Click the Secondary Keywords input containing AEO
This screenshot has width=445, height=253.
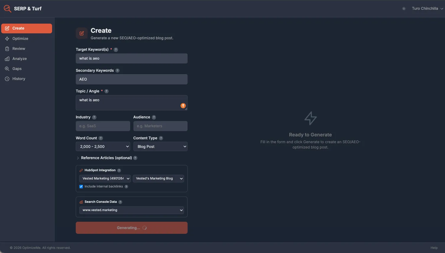131,79
